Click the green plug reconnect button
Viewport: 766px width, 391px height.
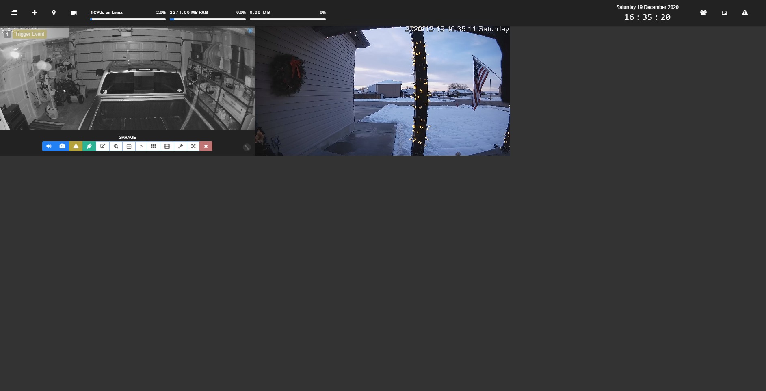click(x=89, y=146)
